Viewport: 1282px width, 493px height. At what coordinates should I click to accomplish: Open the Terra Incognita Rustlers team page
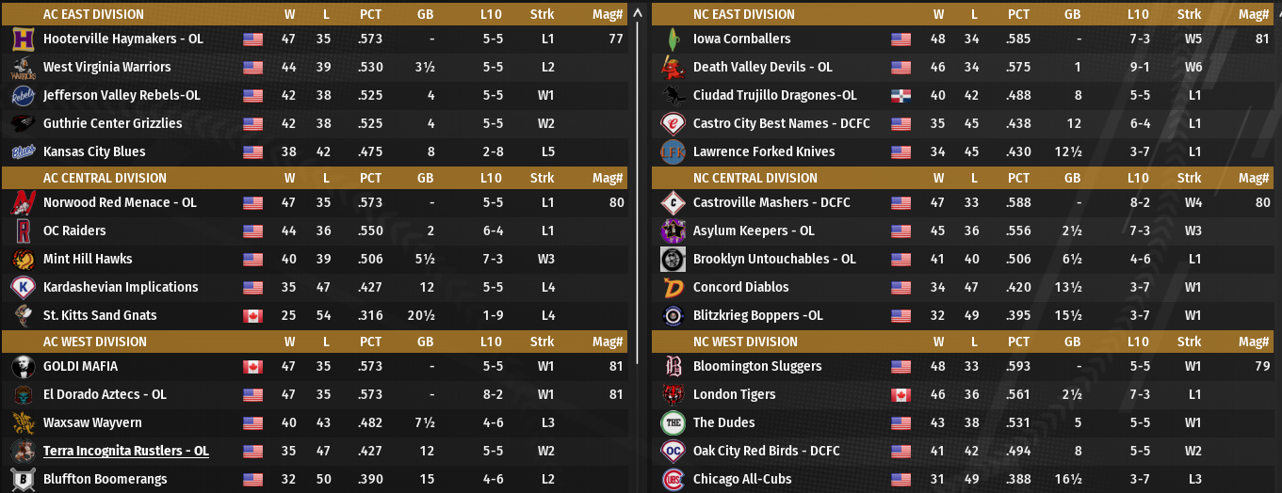[x=125, y=452]
